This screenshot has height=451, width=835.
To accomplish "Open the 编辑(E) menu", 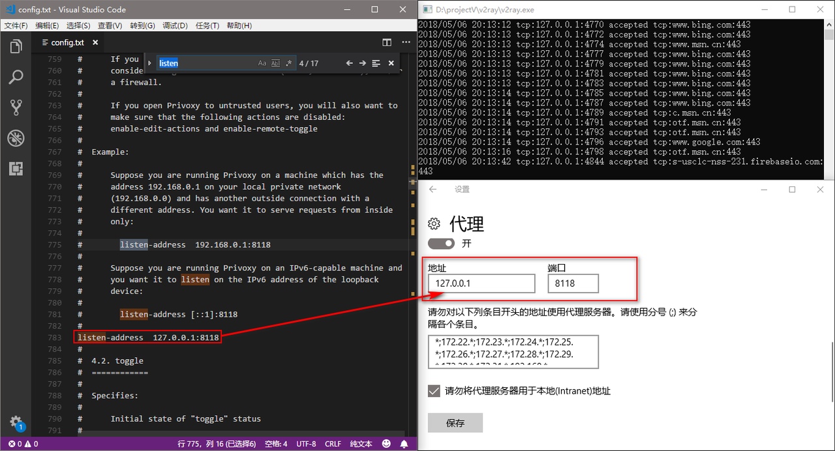I will [x=47, y=25].
